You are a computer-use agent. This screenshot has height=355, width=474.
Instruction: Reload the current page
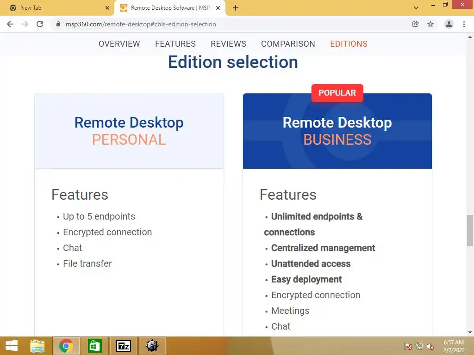coord(40,24)
